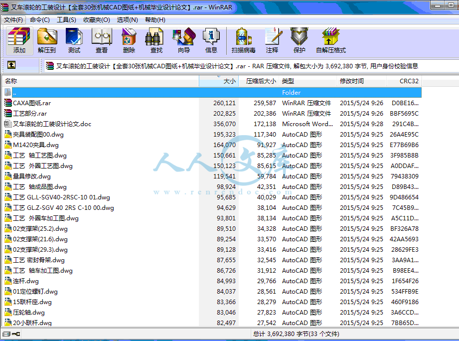Click CRC32 value BBF5695C
Viewport: 459px width, 341px height.
(x=404, y=114)
